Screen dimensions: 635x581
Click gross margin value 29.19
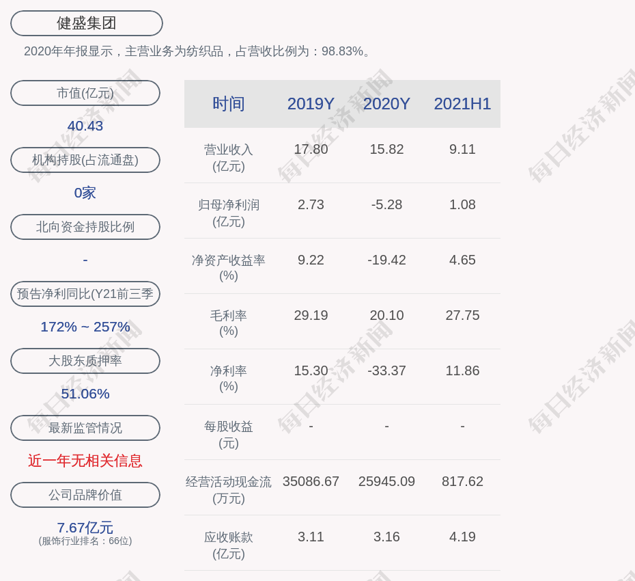tap(311, 315)
